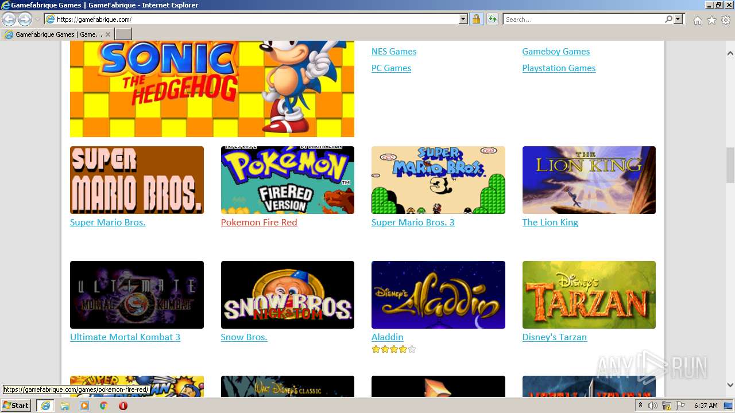Click the Super Mario Bros. thumbnail
735x413 pixels.
(137, 180)
